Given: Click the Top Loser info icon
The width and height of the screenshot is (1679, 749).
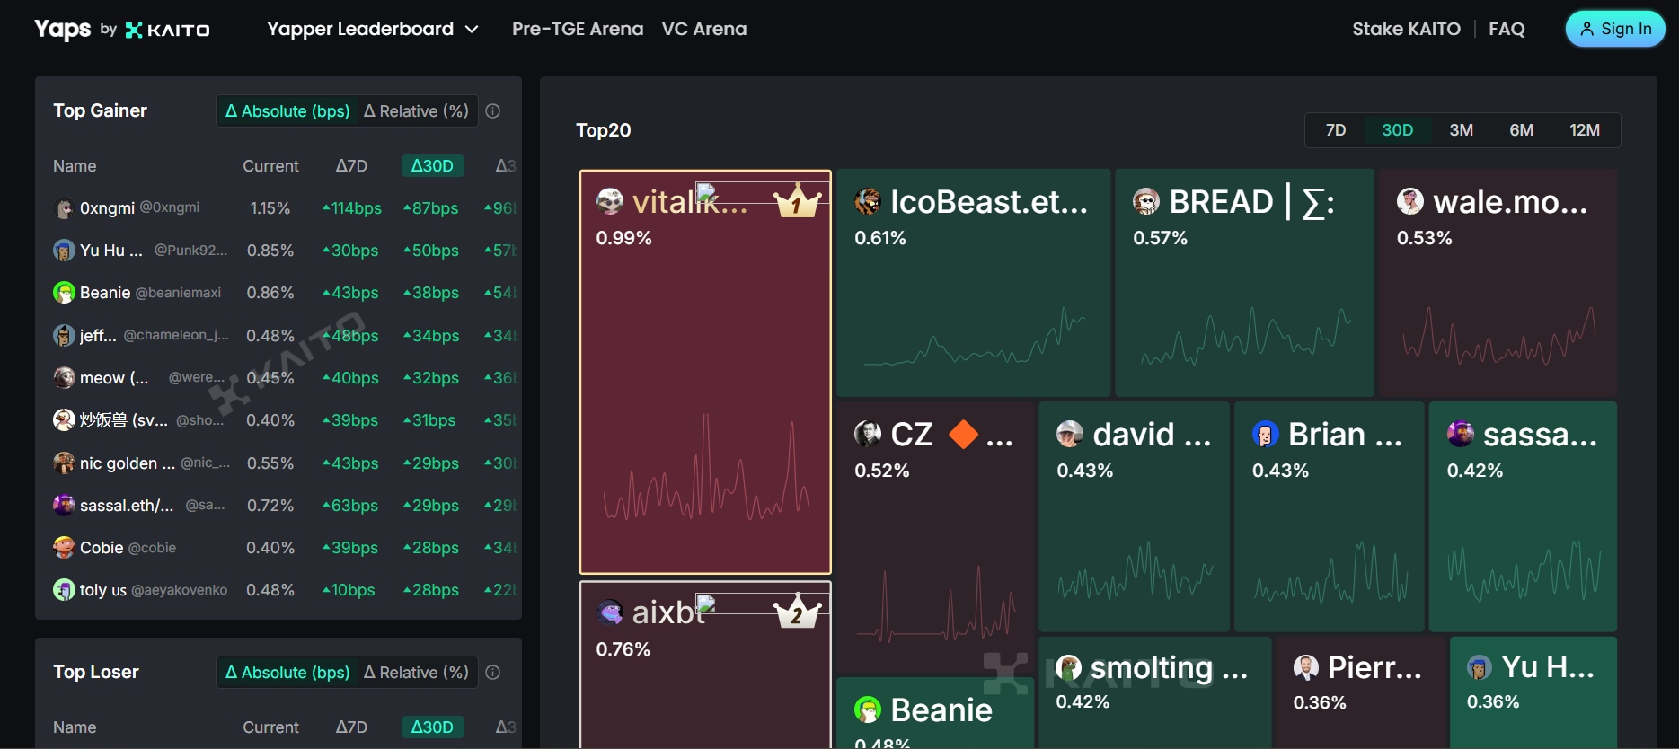Looking at the screenshot, I should tap(493, 673).
